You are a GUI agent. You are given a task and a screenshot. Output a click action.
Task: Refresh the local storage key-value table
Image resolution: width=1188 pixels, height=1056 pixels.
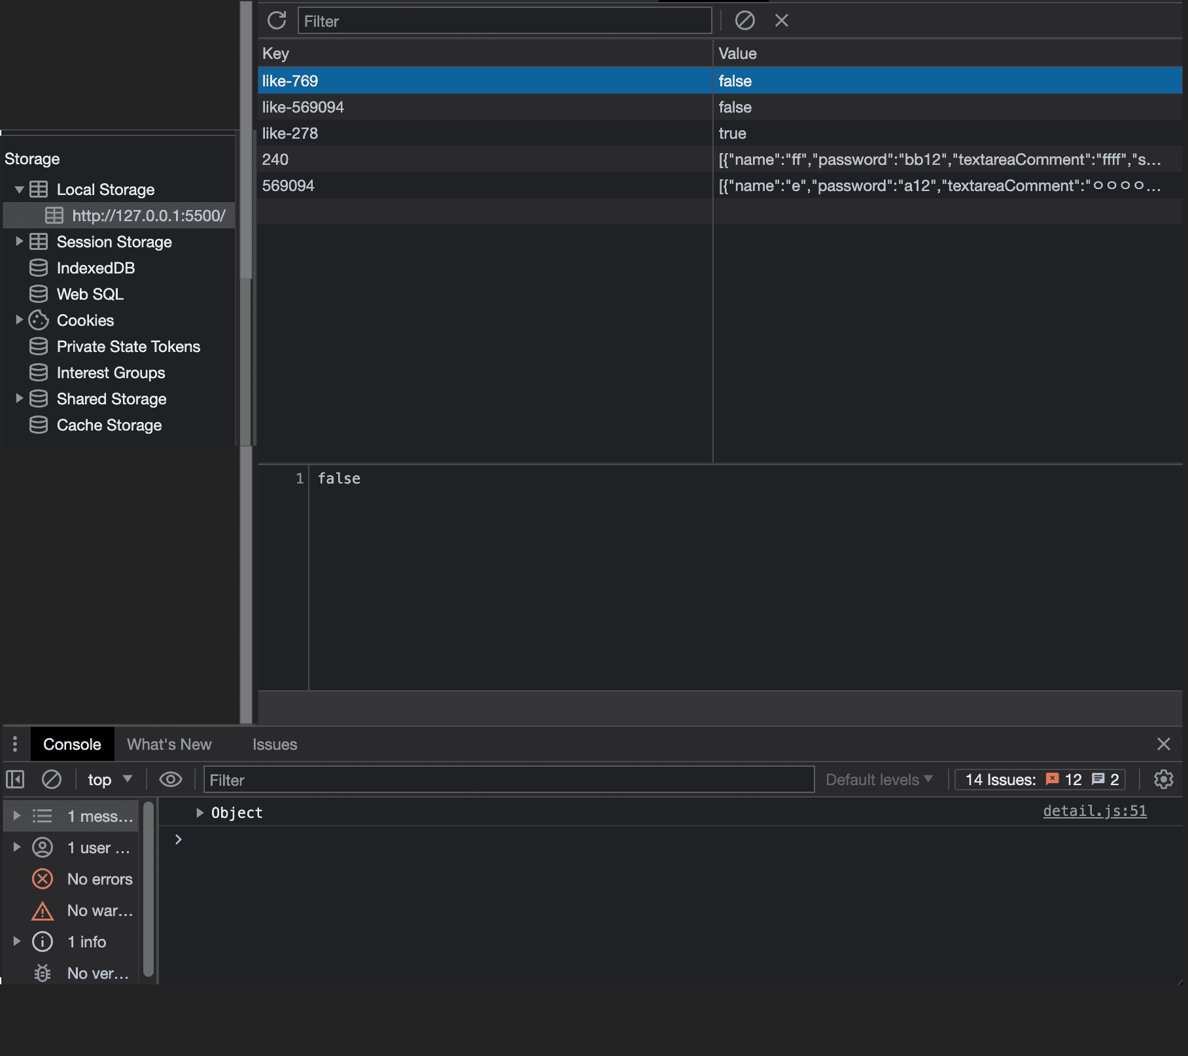(277, 20)
